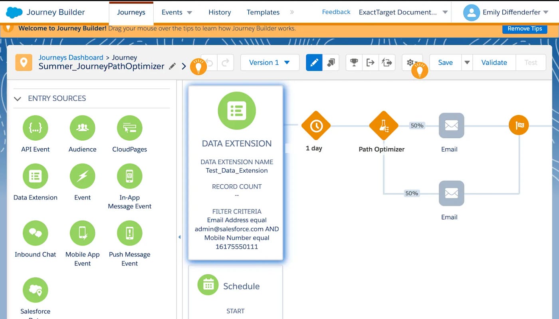
Task: Select the Mobile App Event source
Action: (83, 233)
